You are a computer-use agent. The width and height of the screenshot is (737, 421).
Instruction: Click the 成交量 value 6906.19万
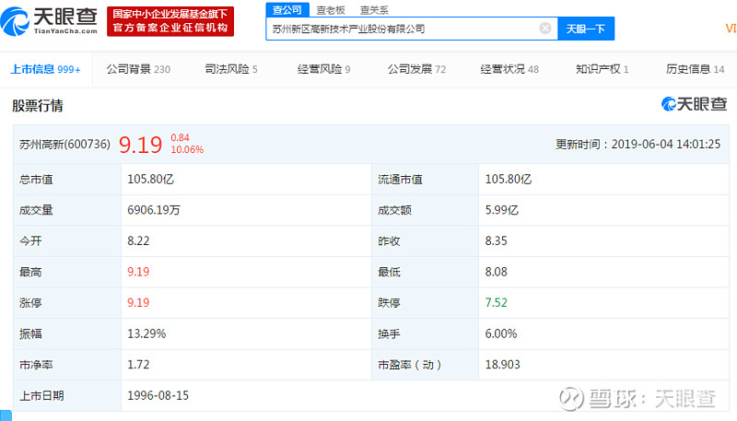[x=154, y=210]
